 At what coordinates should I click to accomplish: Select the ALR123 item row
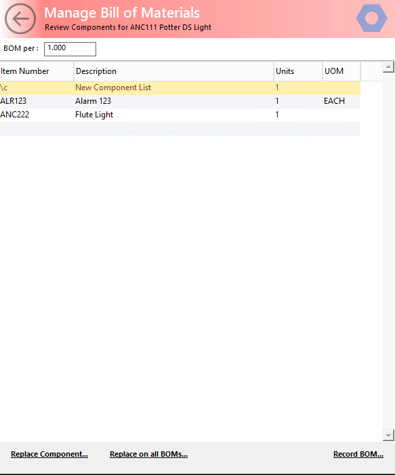coord(180,101)
